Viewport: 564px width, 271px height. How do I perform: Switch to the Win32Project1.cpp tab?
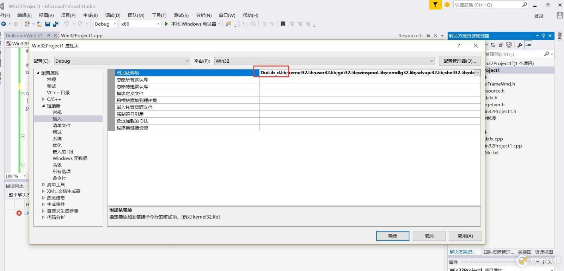pos(82,36)
